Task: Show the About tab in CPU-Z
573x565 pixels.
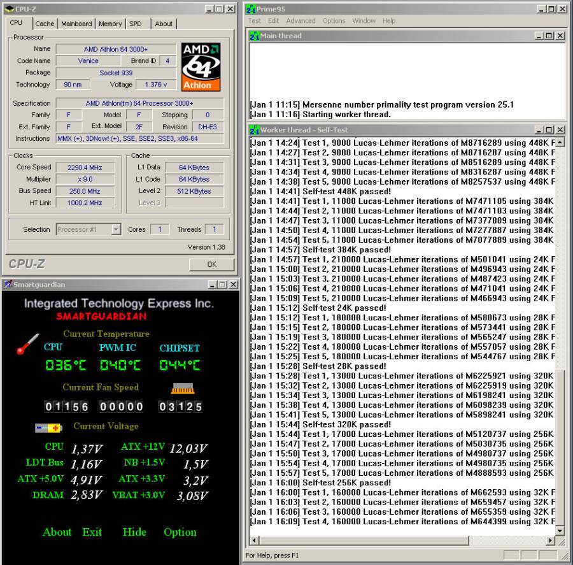Action: click(164, 24)
